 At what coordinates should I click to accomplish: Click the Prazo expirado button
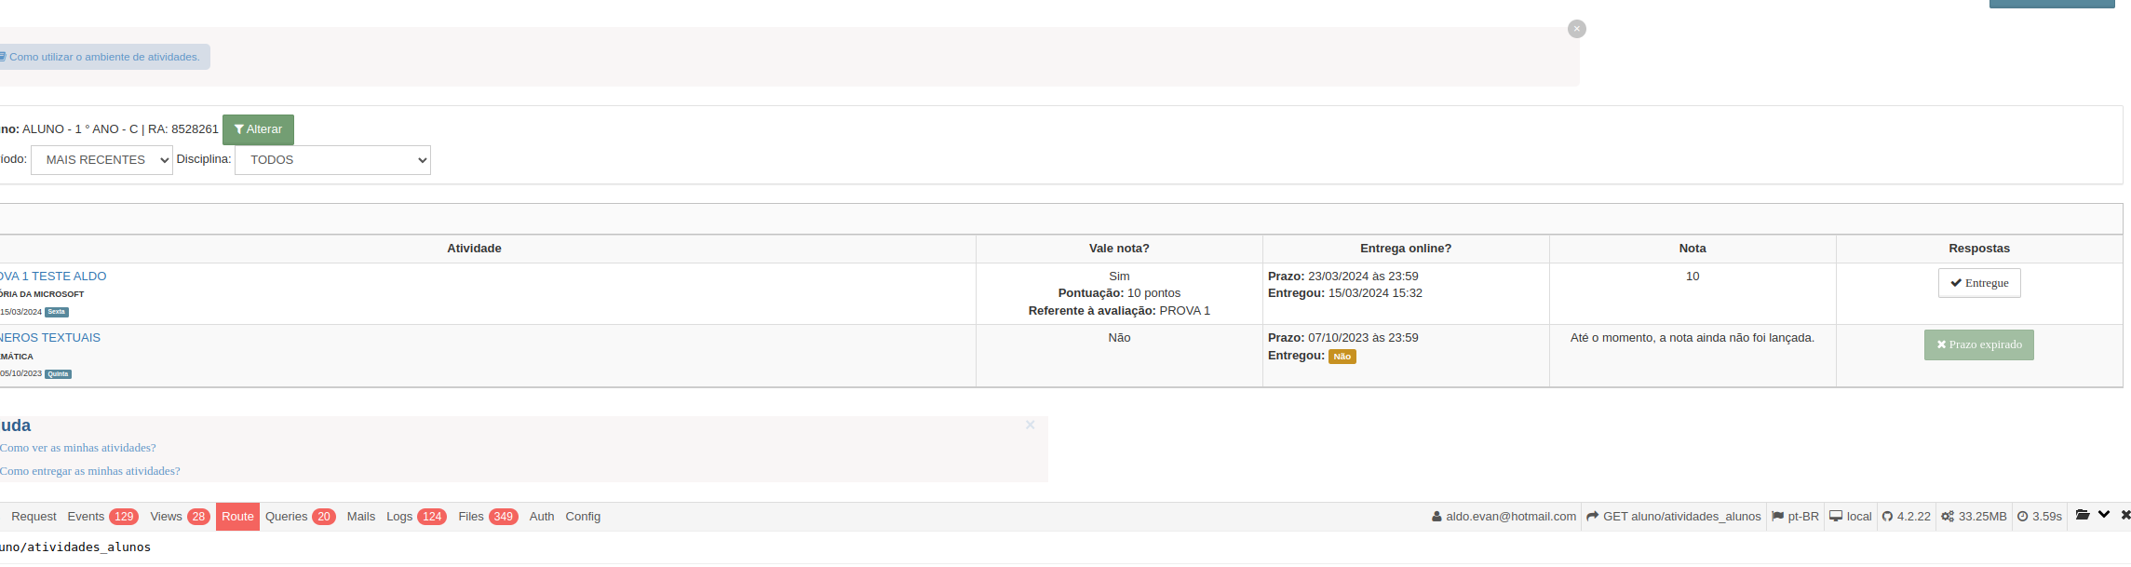[x=1979, y=344]
